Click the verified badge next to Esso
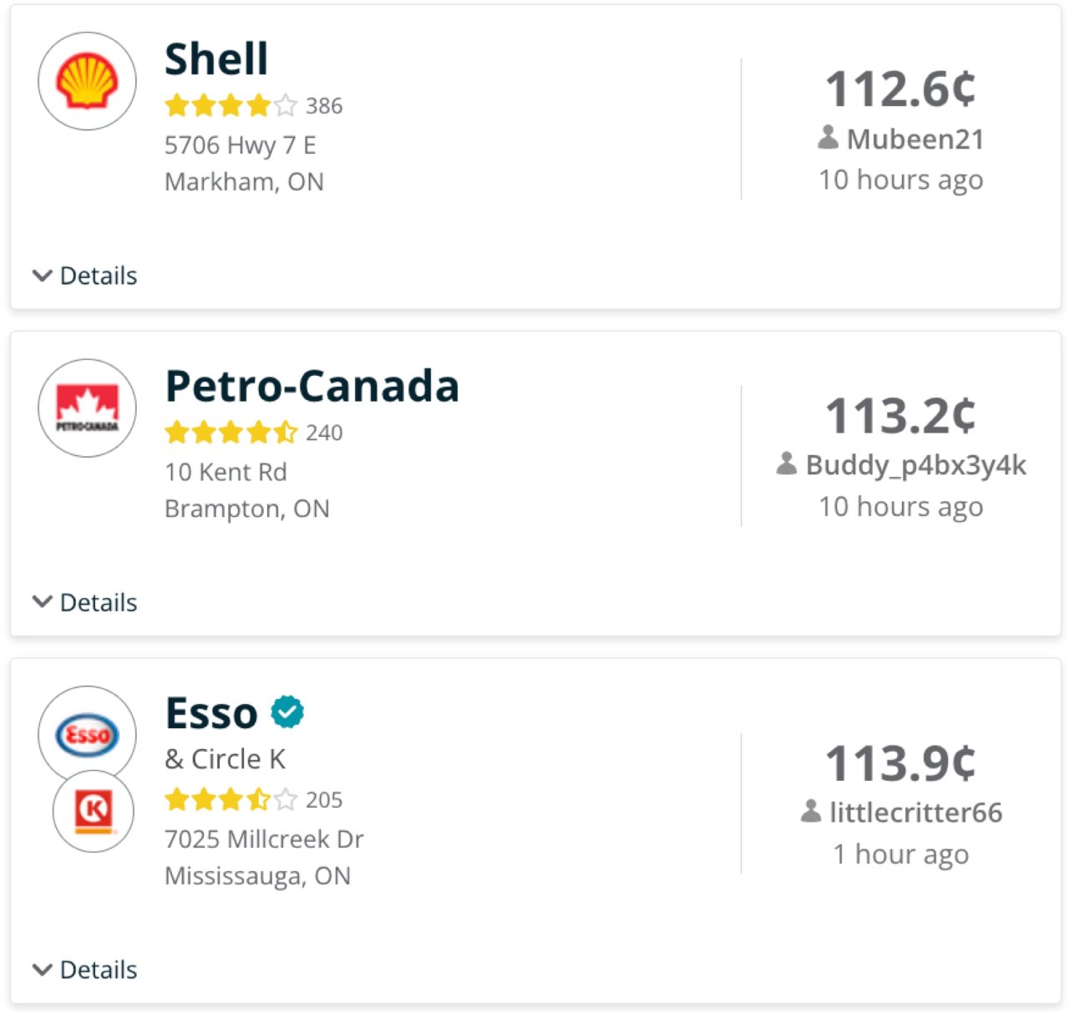 (287, 711)
